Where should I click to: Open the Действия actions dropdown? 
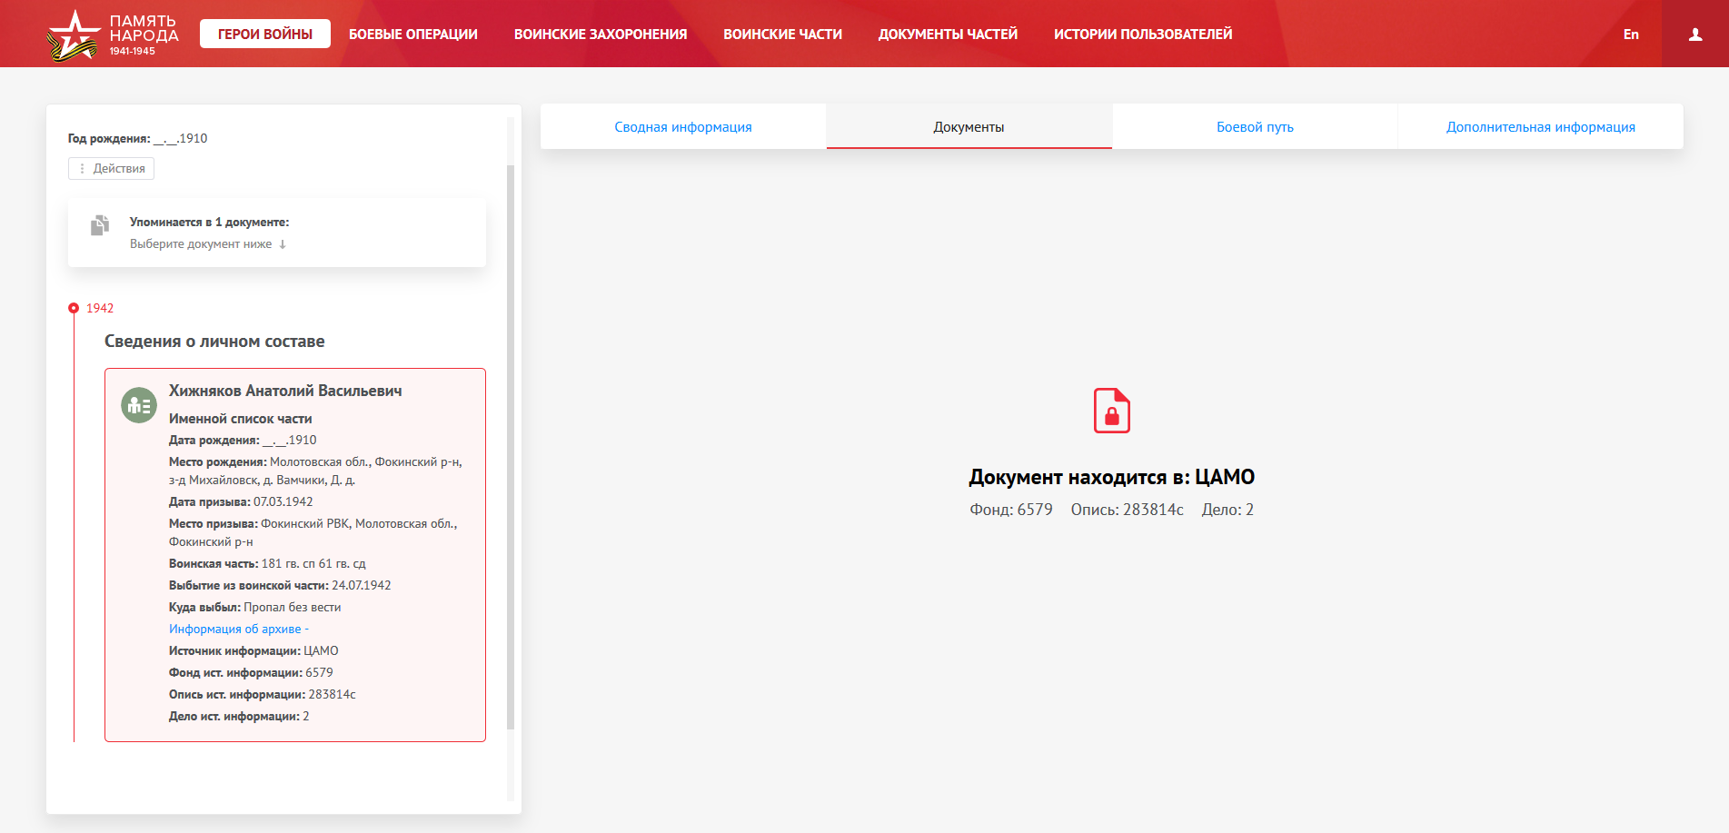[x=111, y=168]
